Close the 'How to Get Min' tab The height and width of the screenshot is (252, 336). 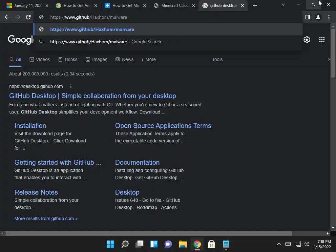click(145, 6)
